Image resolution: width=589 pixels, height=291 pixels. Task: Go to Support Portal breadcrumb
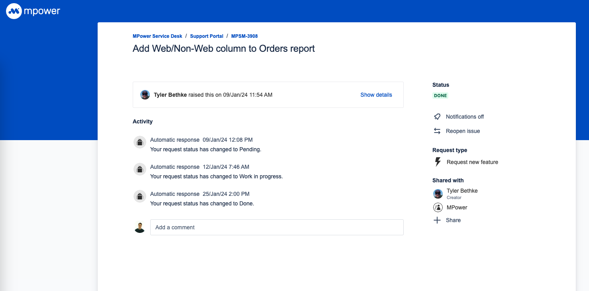click(x=206, y=36)
